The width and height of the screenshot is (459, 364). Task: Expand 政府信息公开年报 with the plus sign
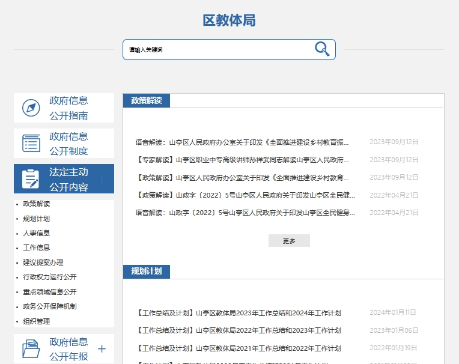102,349
